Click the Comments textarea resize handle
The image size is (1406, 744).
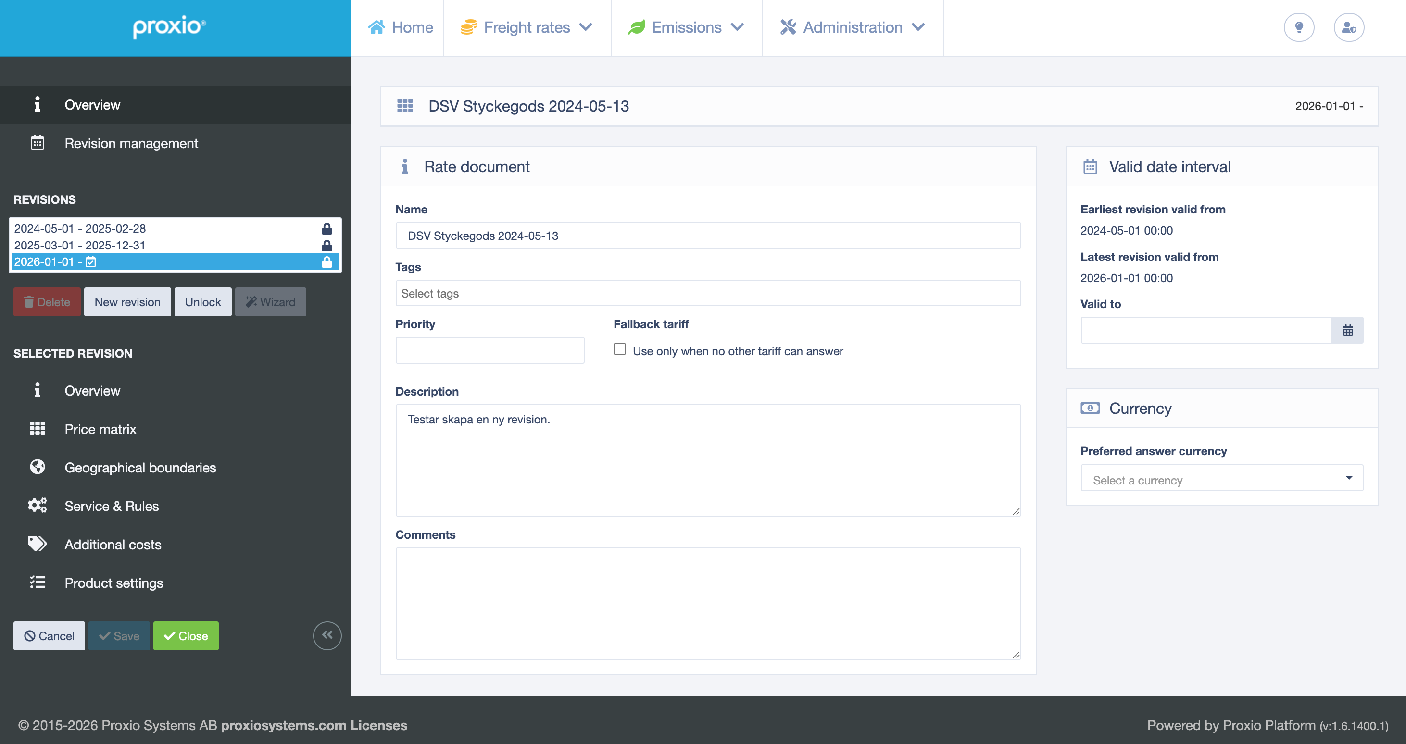pos(1016,655)
